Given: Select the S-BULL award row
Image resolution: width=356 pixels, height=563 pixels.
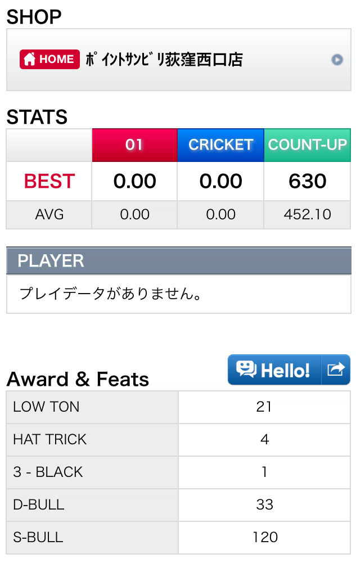Looking at the screenshot, I should [178, 538].
